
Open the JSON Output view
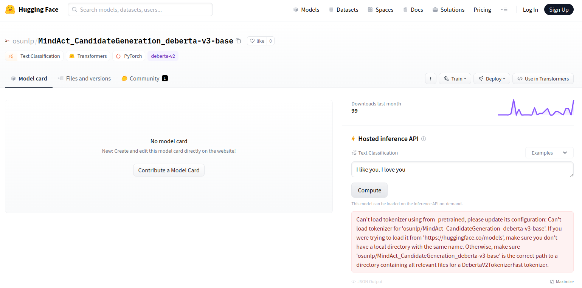(x=366, y=281)
